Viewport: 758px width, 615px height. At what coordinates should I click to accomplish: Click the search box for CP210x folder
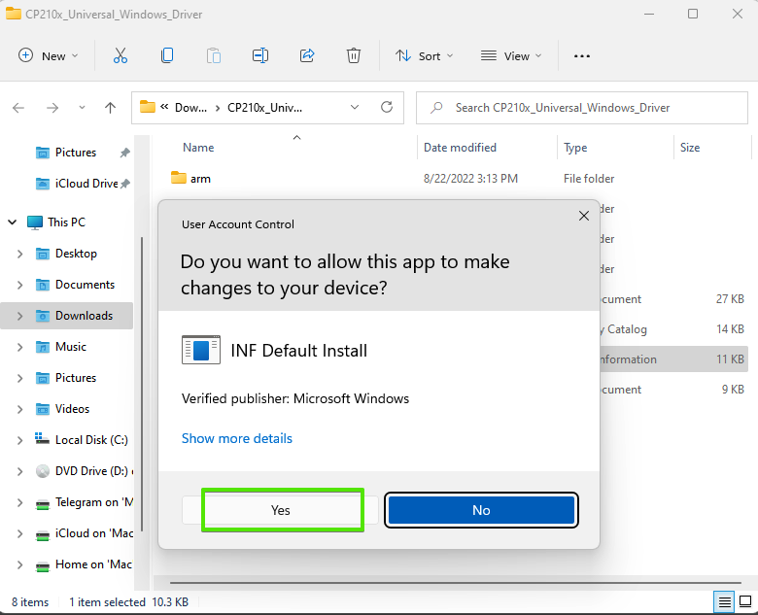tap(583, 108)
